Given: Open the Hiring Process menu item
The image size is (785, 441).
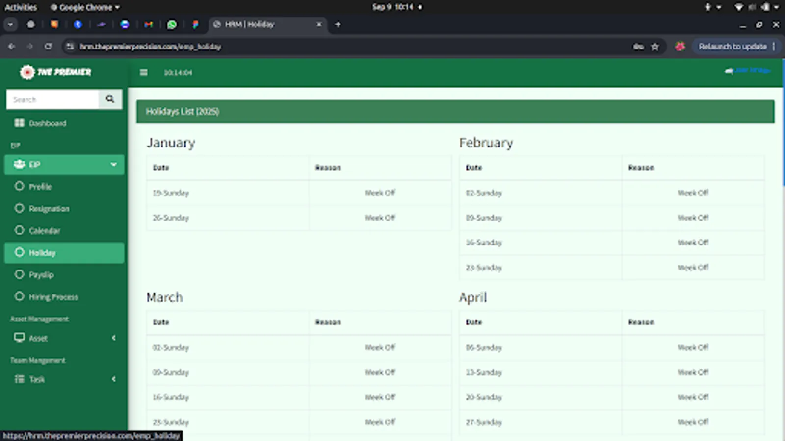Looking at the screenshot, I should [x=53, y=297].
